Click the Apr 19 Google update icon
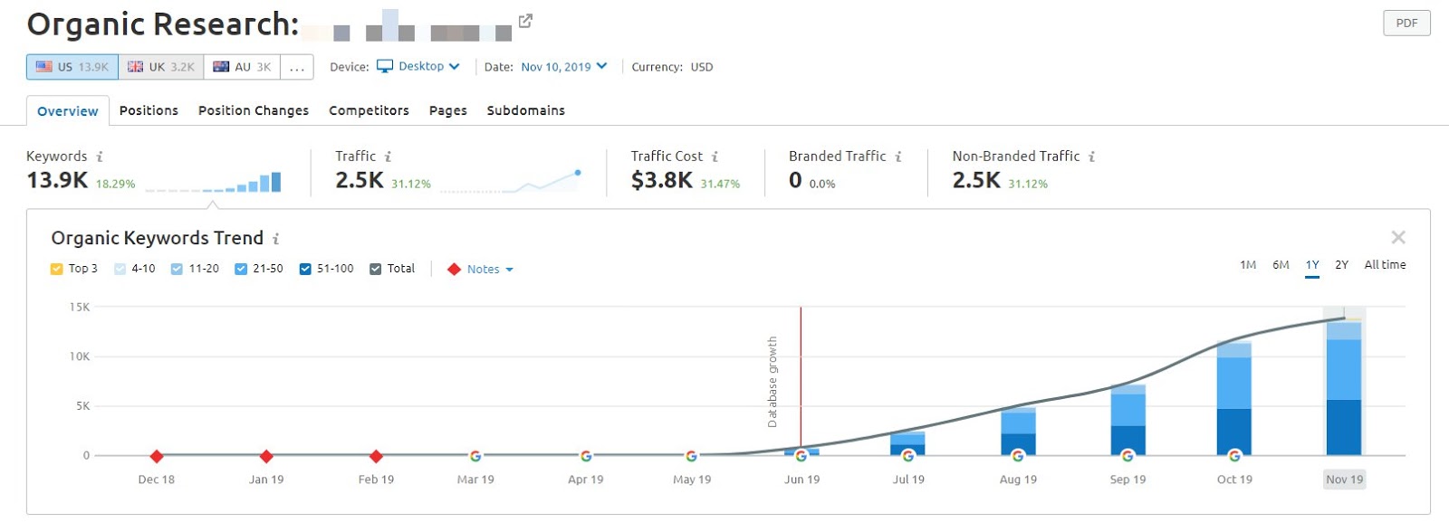1449x532 pixels. (x=586, y=456)
